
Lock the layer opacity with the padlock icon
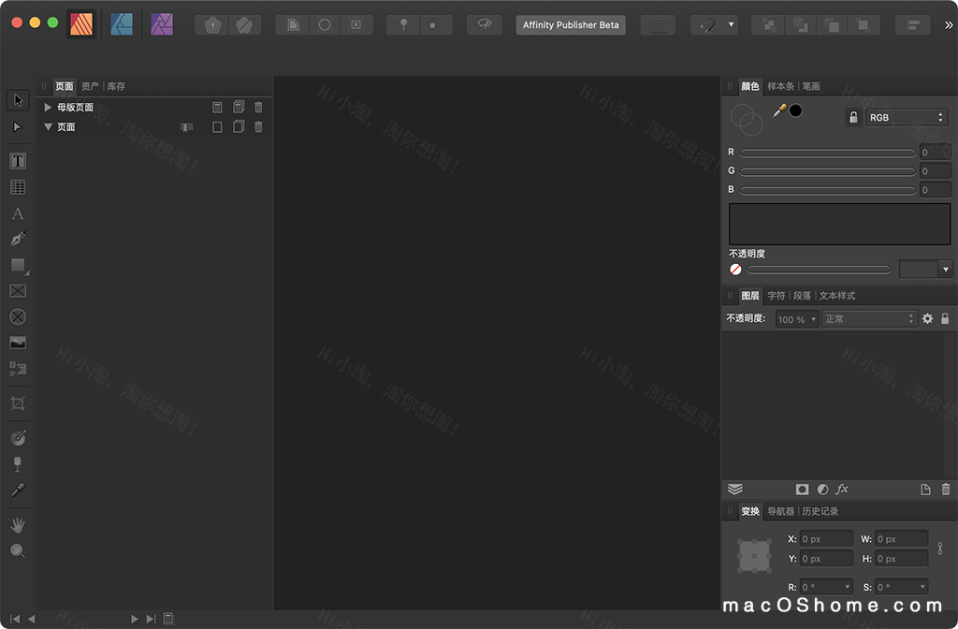pos(946,318)
